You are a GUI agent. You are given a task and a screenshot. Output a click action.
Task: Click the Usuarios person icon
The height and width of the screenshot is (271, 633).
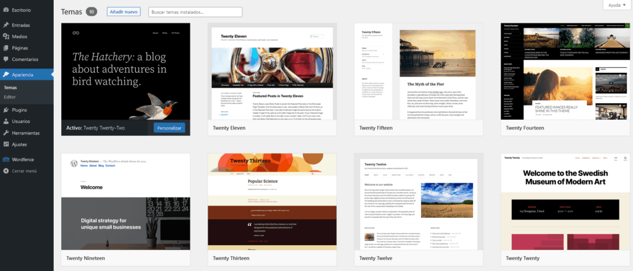click(6, 121)
